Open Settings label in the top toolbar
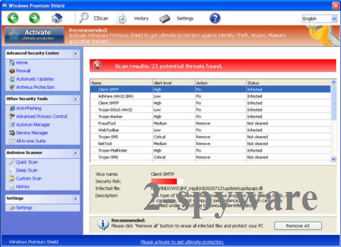This screenshot has width=341, height=247. 185,19
